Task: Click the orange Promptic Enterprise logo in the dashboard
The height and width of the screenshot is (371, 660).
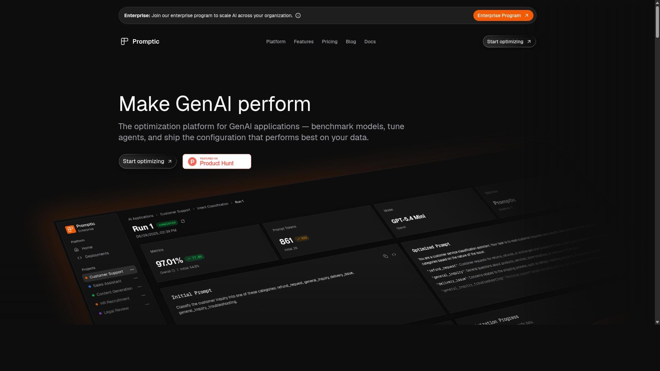Action: point(70,229)
